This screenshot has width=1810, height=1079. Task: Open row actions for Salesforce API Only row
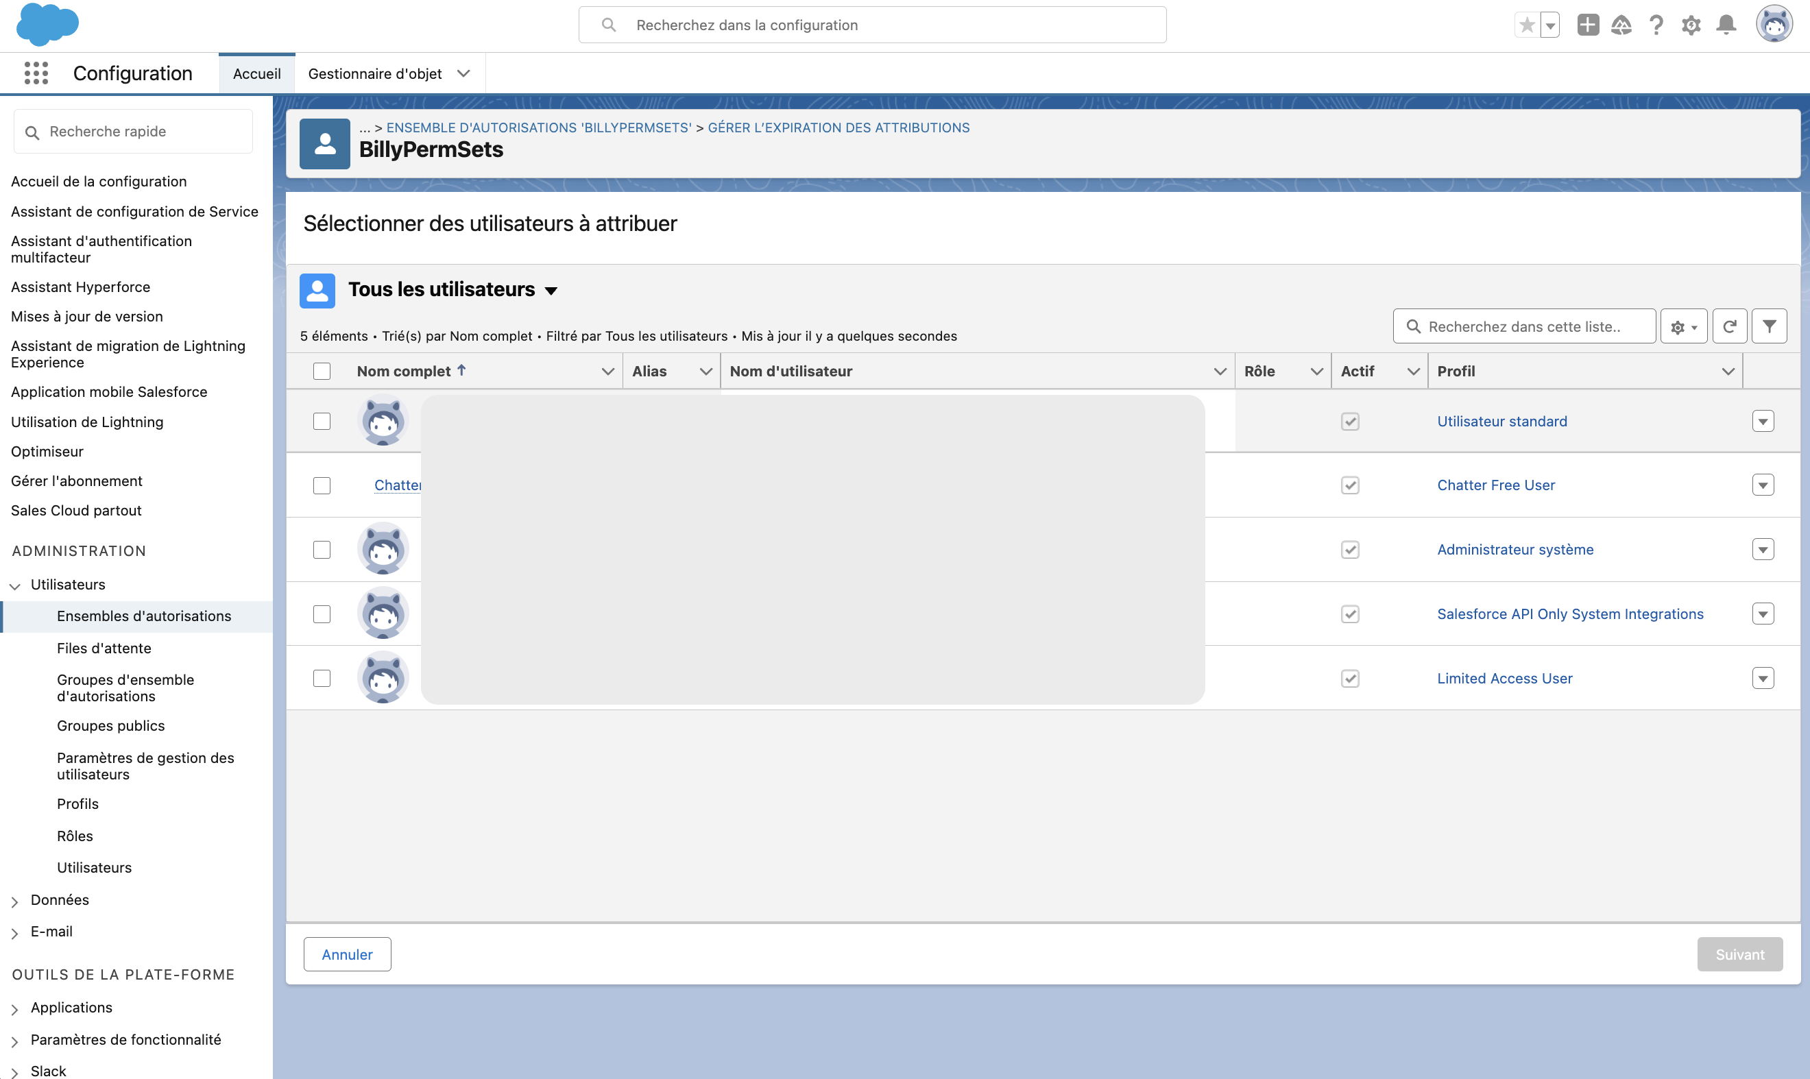point(1763,614)
